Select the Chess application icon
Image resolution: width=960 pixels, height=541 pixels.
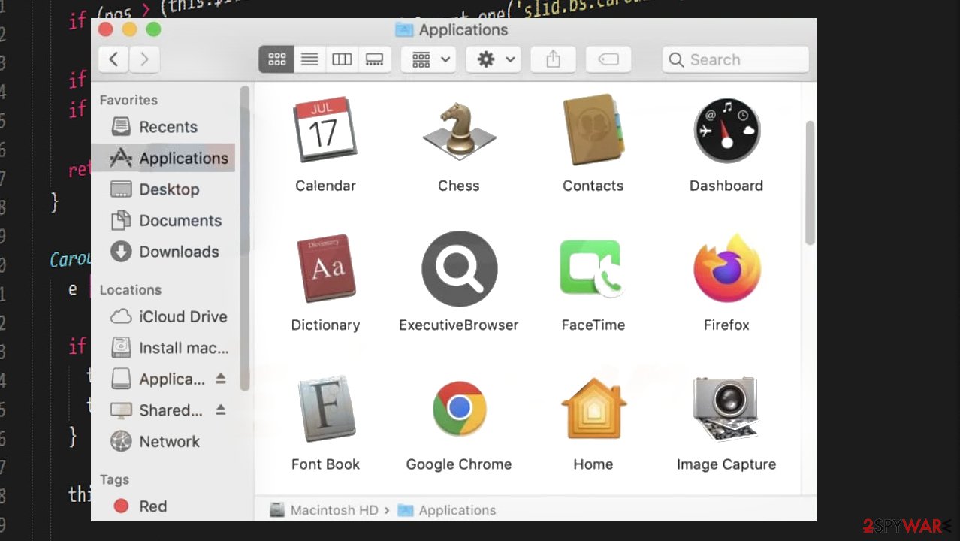click(x=459, y=130)
